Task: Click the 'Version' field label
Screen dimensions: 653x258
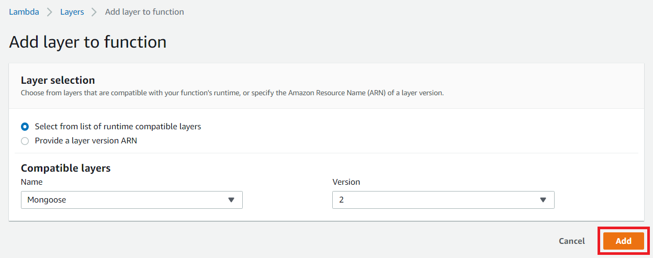Action: (346, 182)
